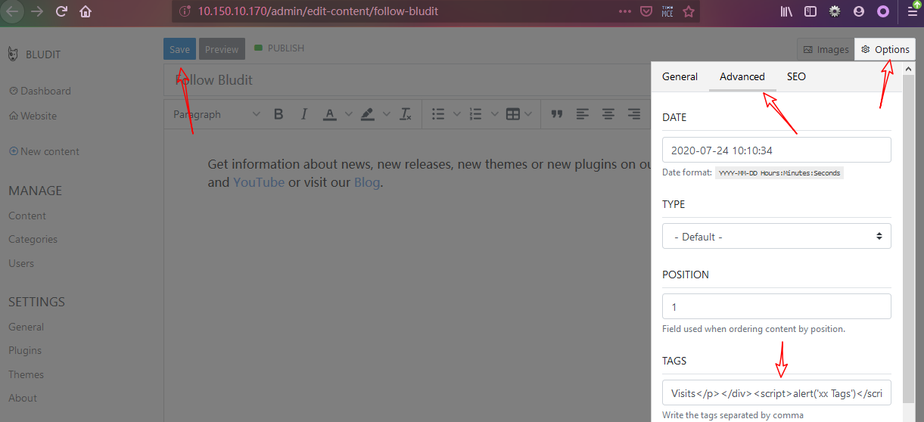Follow the YouTube link in content
The height and width of the screenshot is (422, 924).
259,182
